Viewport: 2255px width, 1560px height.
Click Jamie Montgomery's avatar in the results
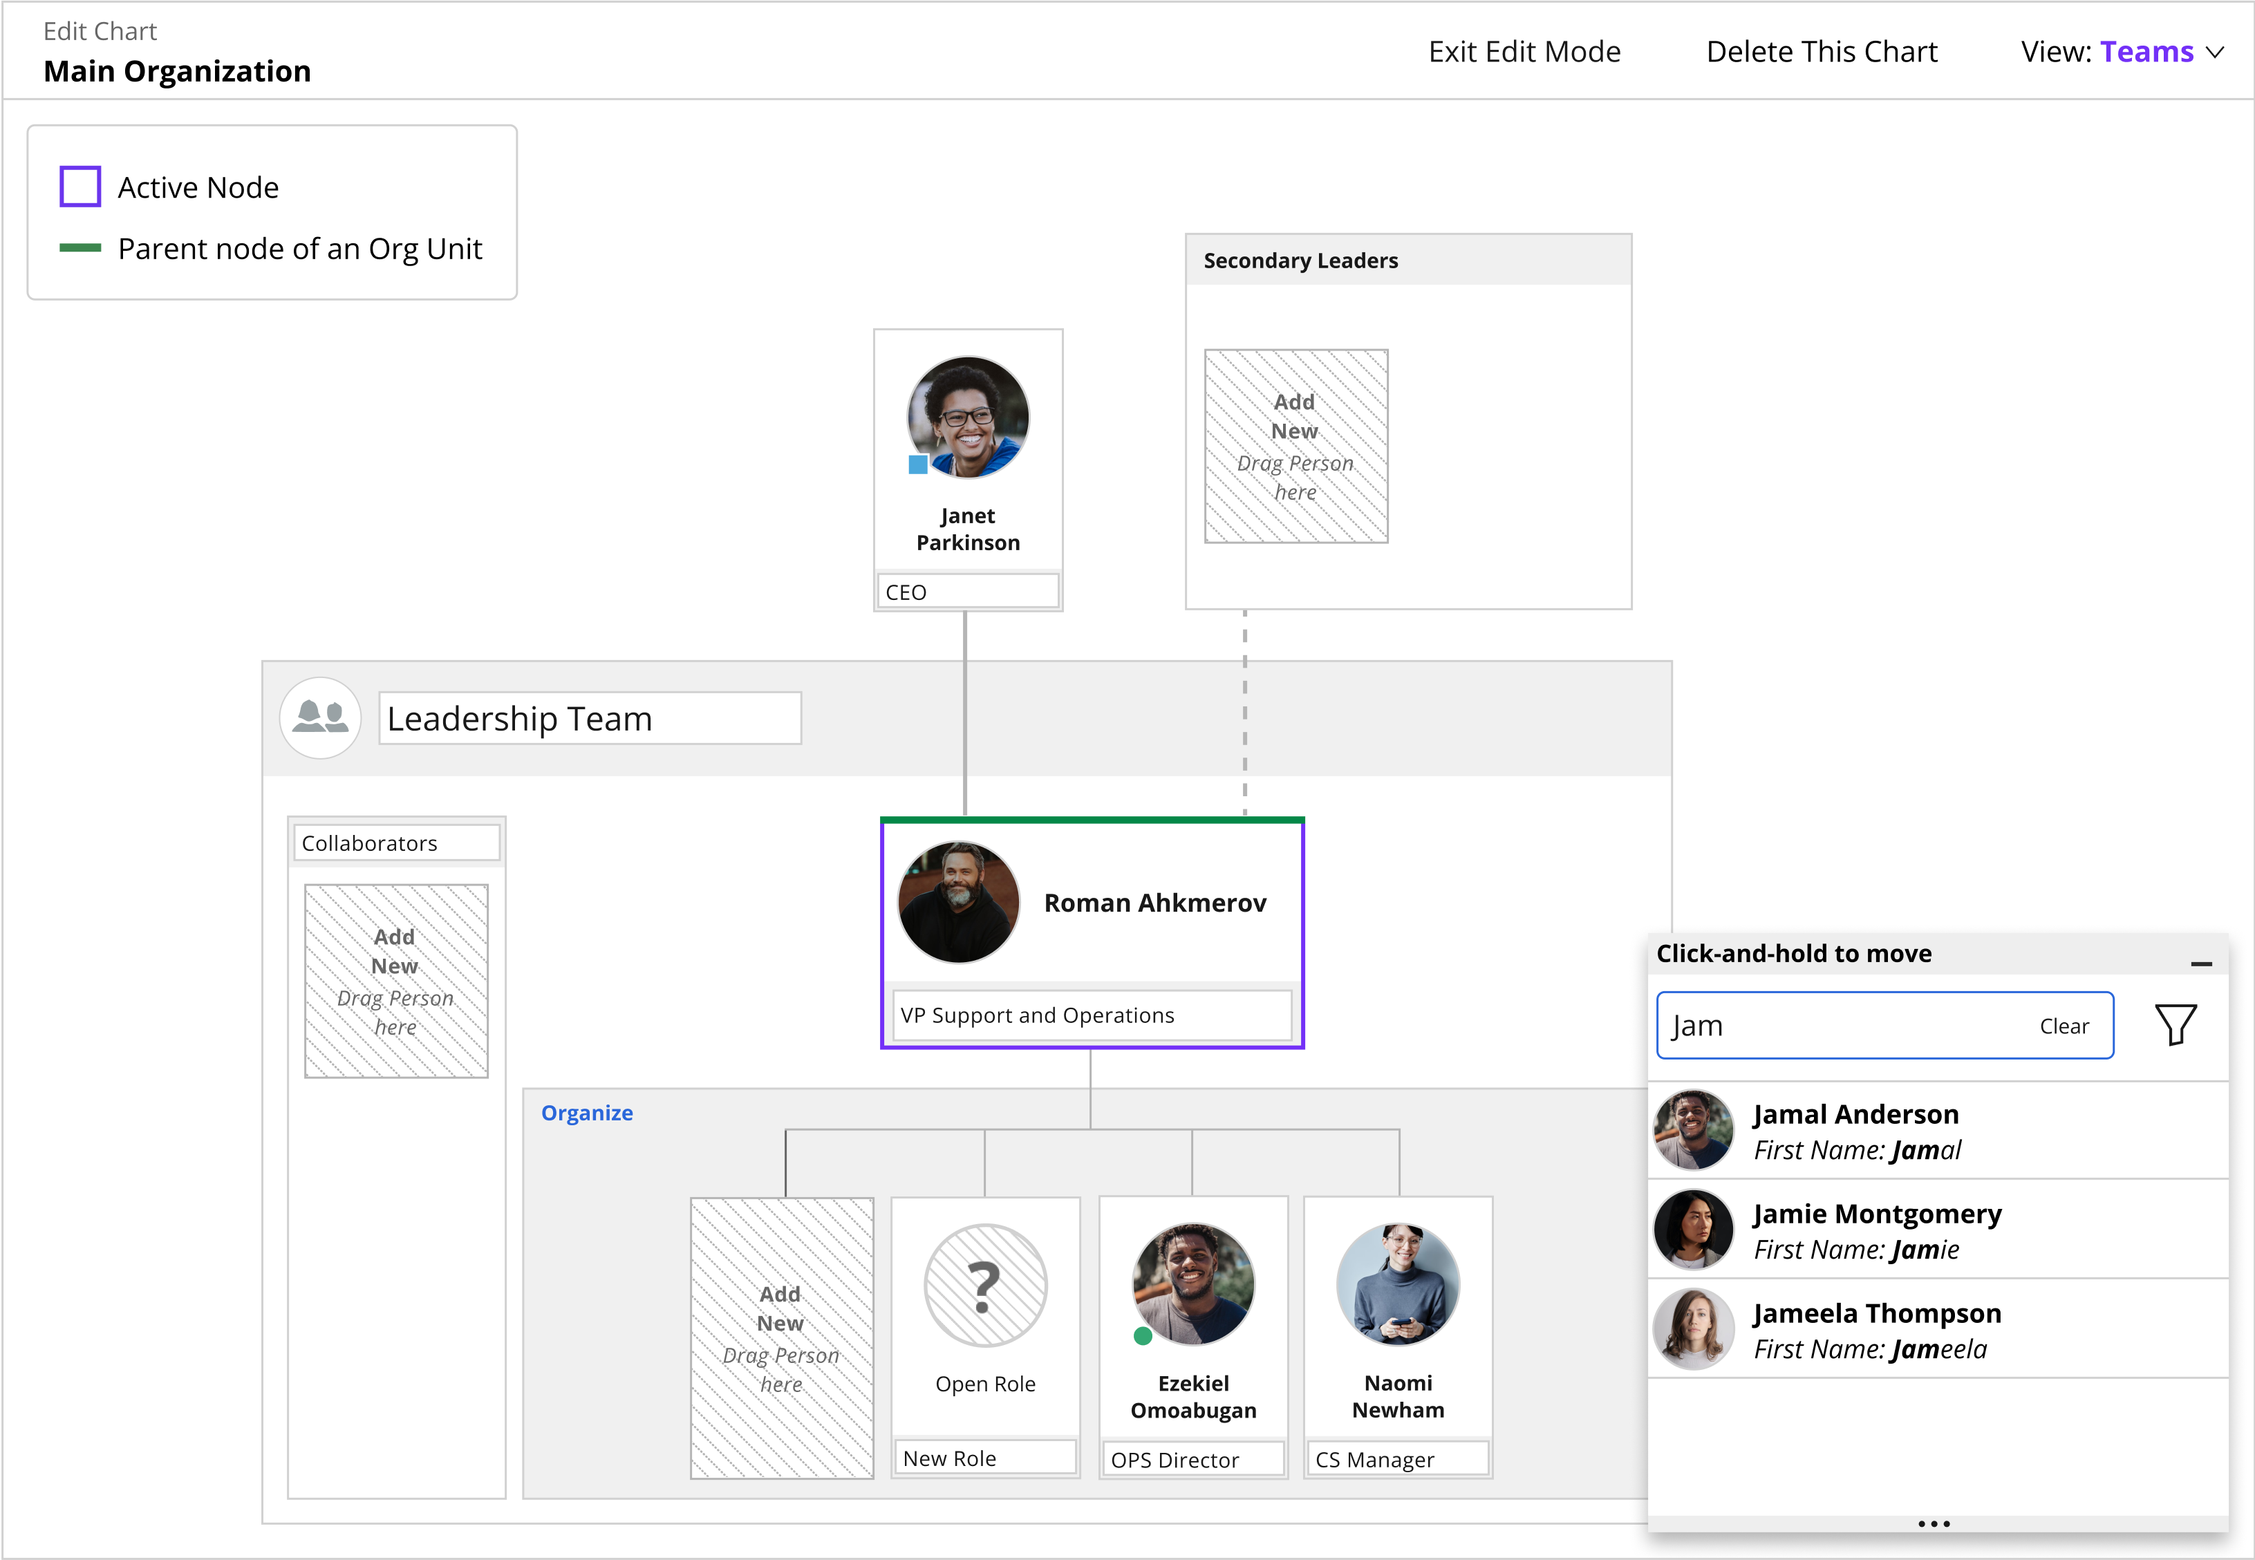click(1693, 1229)
